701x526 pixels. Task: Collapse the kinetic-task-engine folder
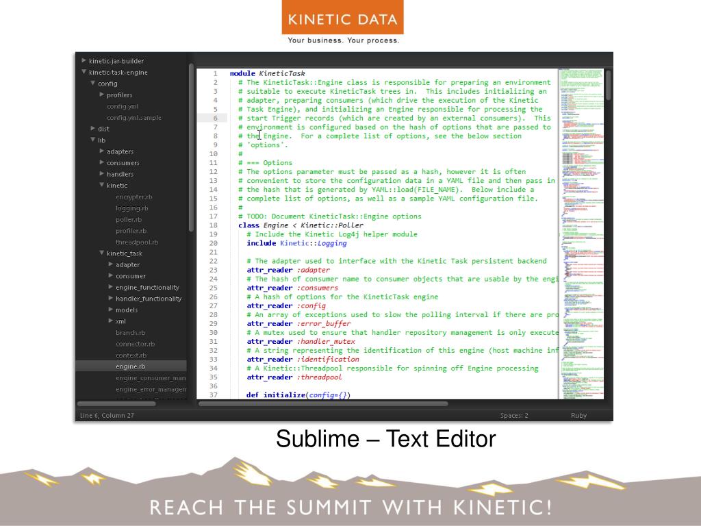pyautogui.click(x=84, y=71)
